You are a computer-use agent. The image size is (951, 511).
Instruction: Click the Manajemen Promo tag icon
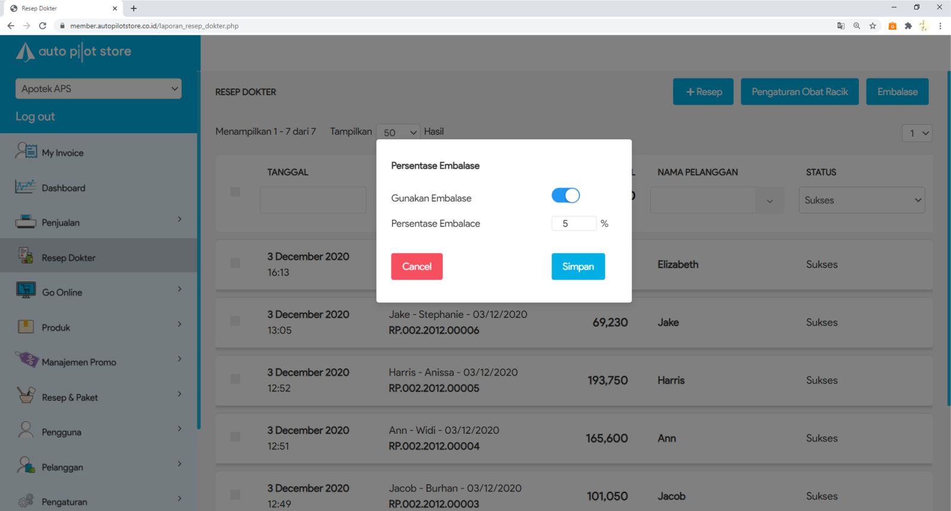click(x=27, y=360)
